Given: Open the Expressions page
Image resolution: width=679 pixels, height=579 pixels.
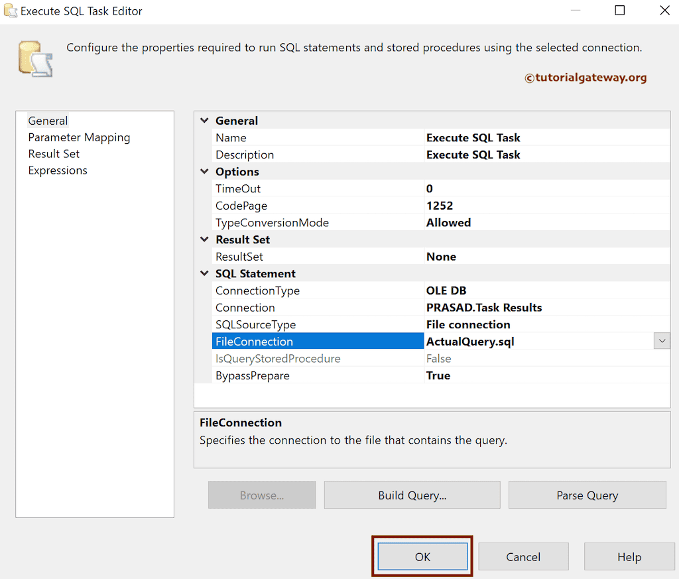Looking at the screenshot, I should tap(58, 170).
